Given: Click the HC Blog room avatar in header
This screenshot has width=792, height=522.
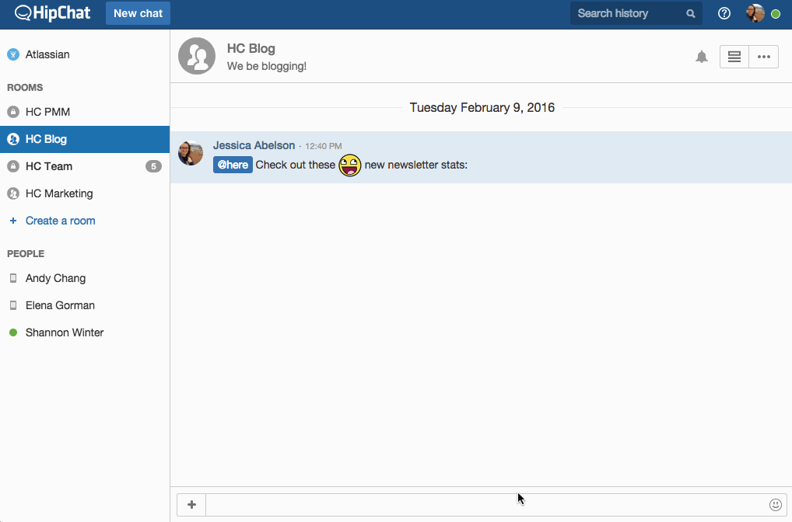Looking at the screenshot, I should (197, 56).
